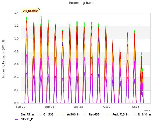The image size is (166, 124).
Task: Click the red Red655_in legend swatch
Action: (85, 115)
